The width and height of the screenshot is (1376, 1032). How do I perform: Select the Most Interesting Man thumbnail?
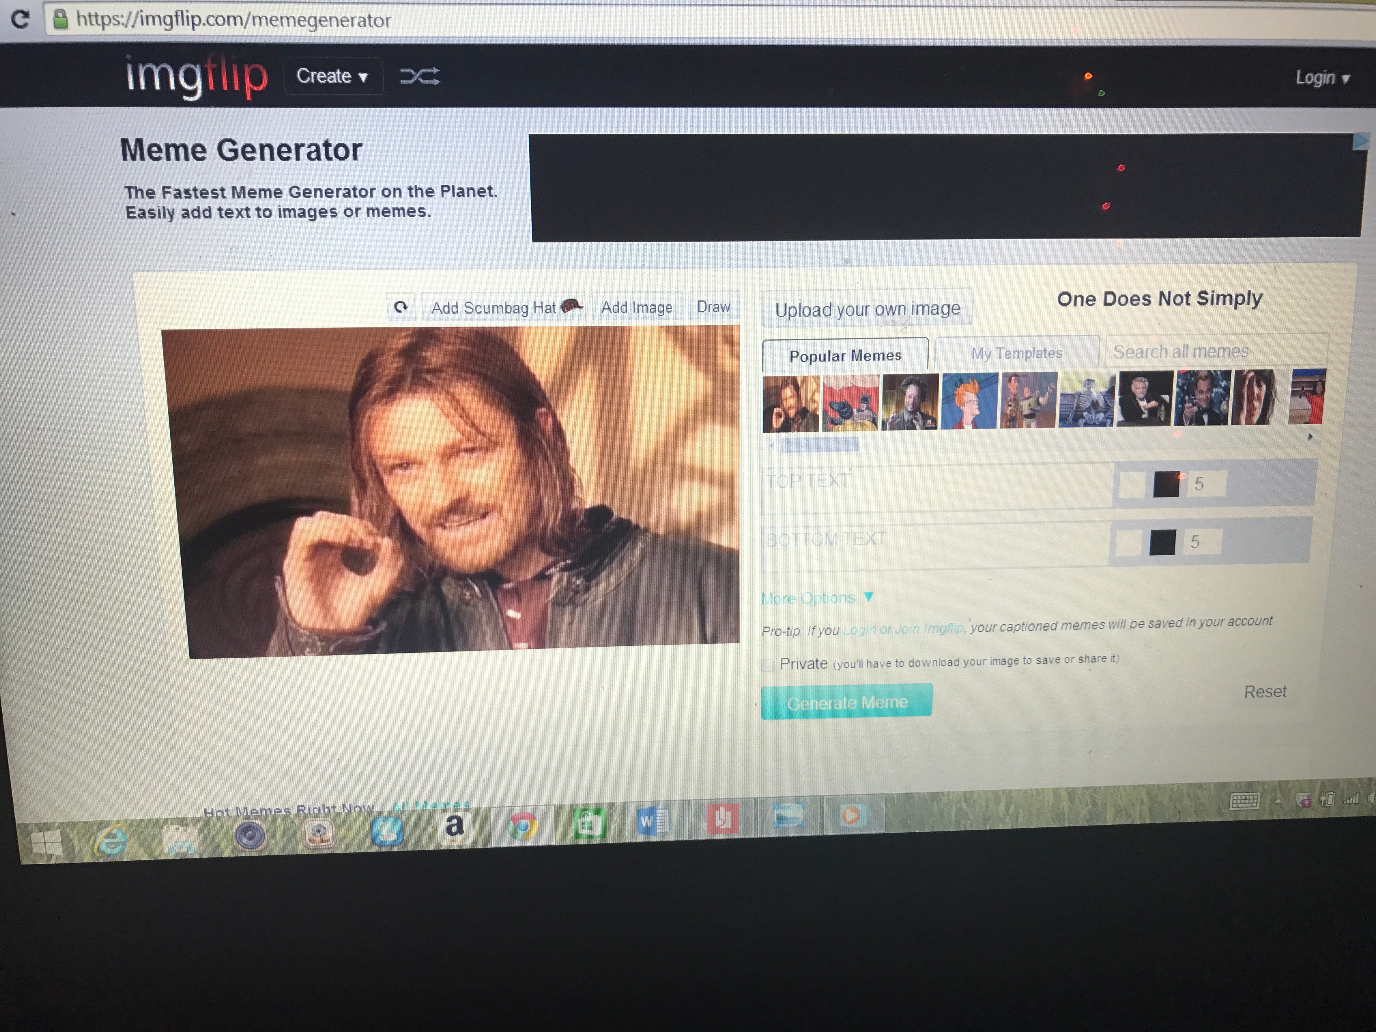pos(1145,398)
